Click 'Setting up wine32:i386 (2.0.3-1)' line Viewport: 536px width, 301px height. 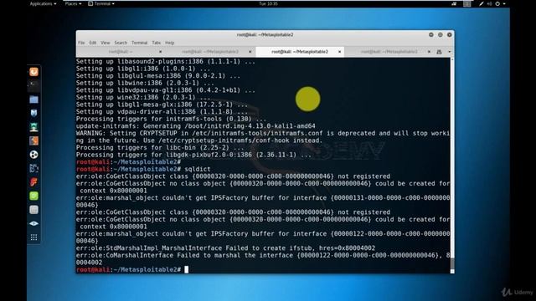[143, 98]
